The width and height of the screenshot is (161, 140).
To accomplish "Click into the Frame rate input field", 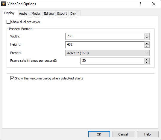I will (113, 61).
